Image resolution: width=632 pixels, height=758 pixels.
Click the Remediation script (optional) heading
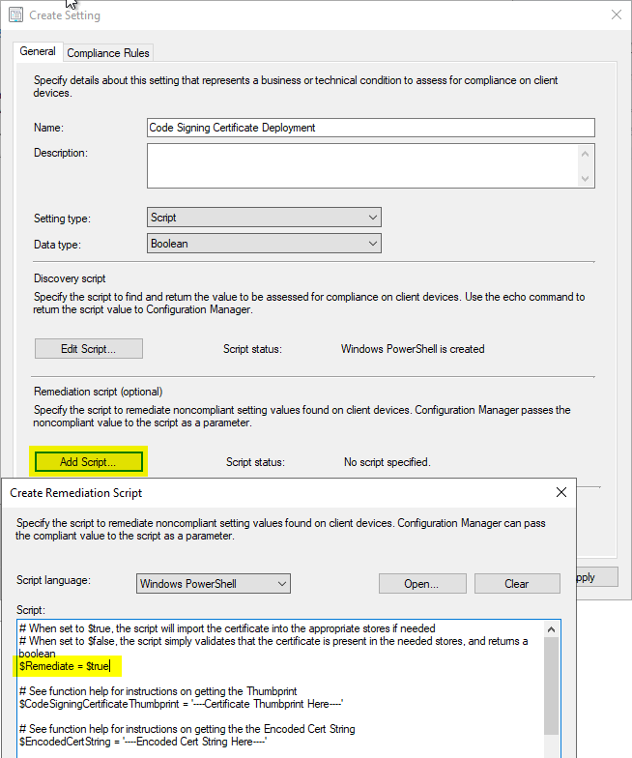point(99,392)
